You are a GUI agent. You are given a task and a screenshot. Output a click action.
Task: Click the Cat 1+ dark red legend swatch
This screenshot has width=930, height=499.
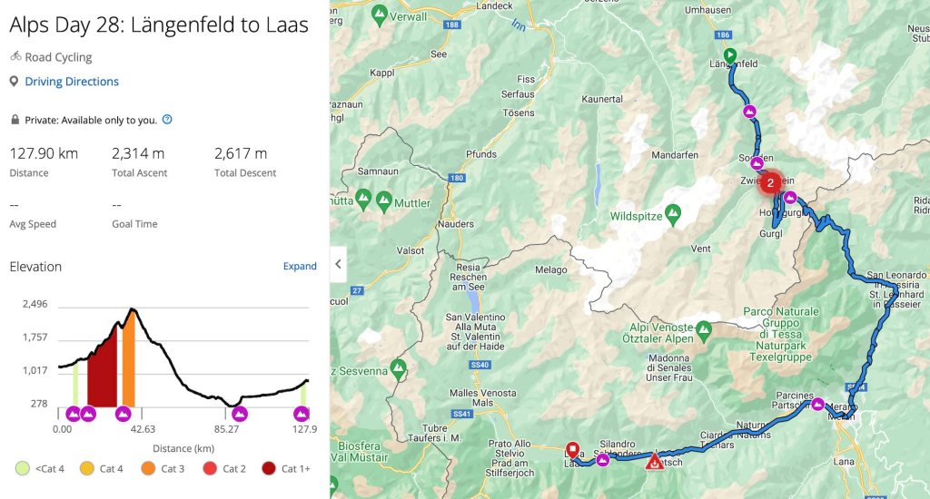click(x=269, y=468)
